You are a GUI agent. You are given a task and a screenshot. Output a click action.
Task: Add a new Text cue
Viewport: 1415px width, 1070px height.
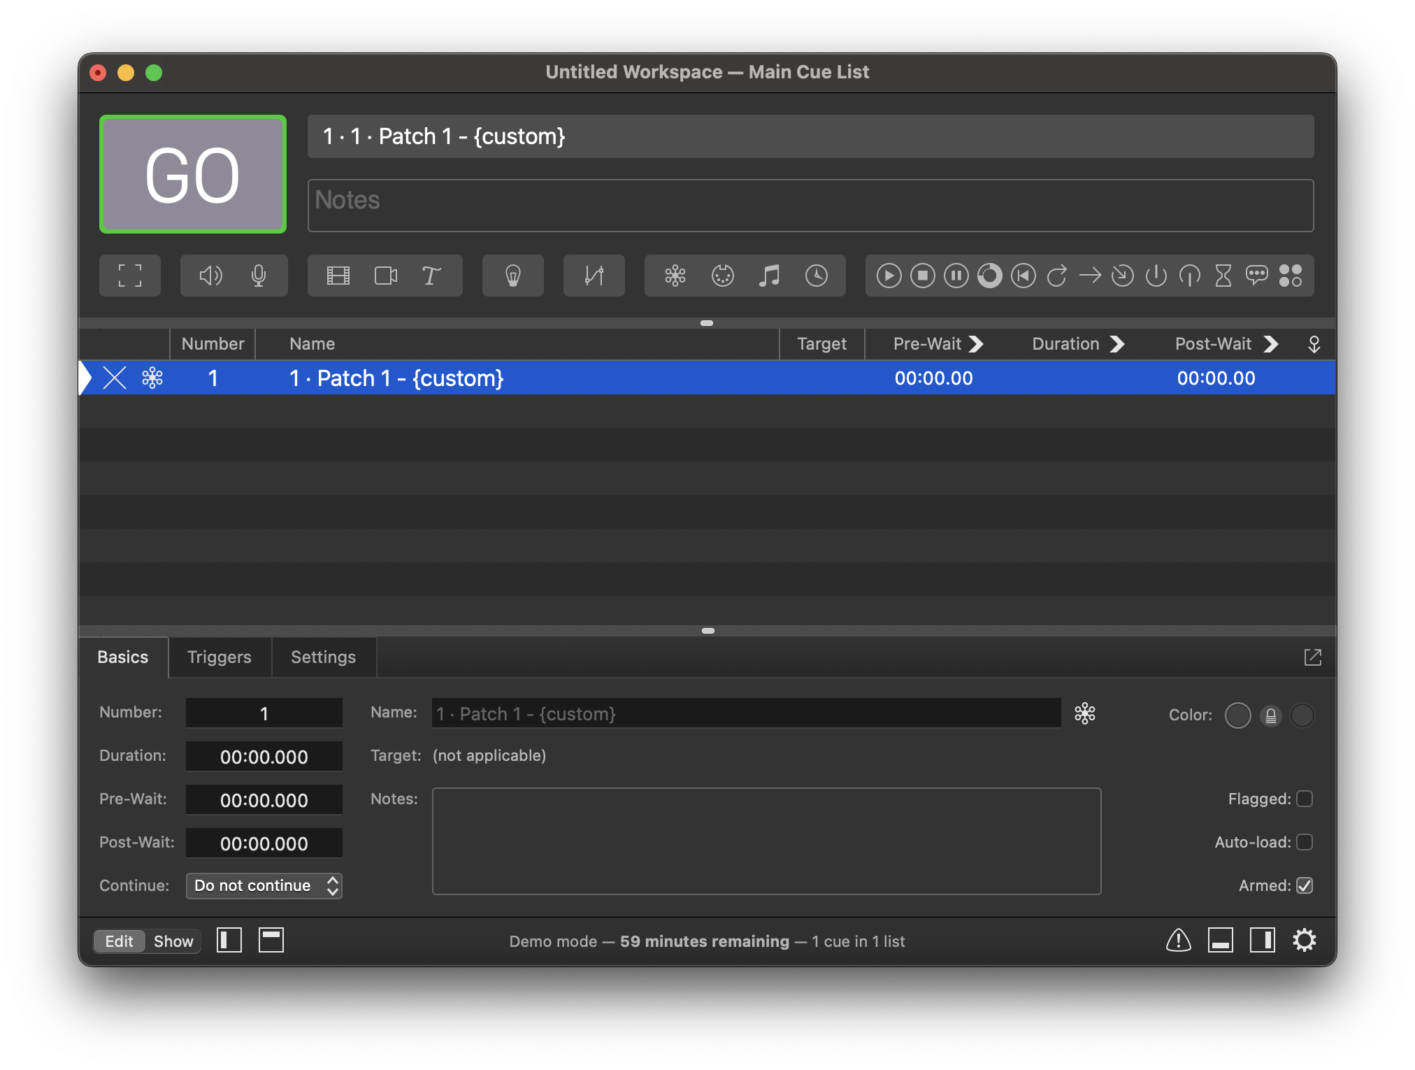(x=431, y=276)
